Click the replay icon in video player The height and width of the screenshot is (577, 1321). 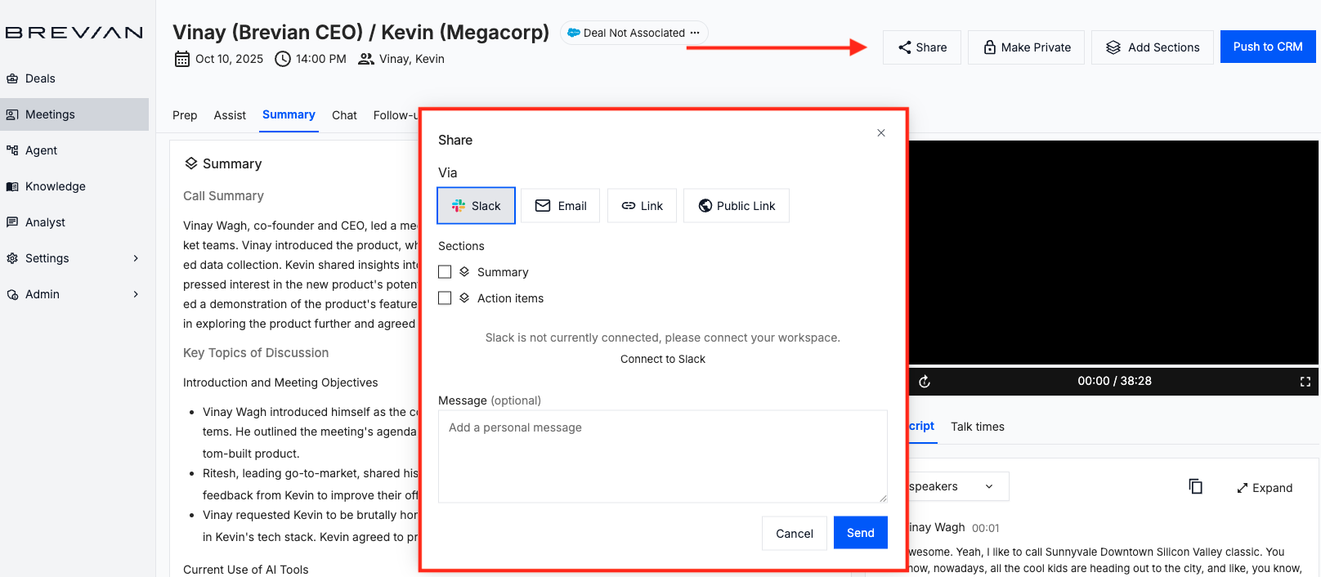pos(925,382)
